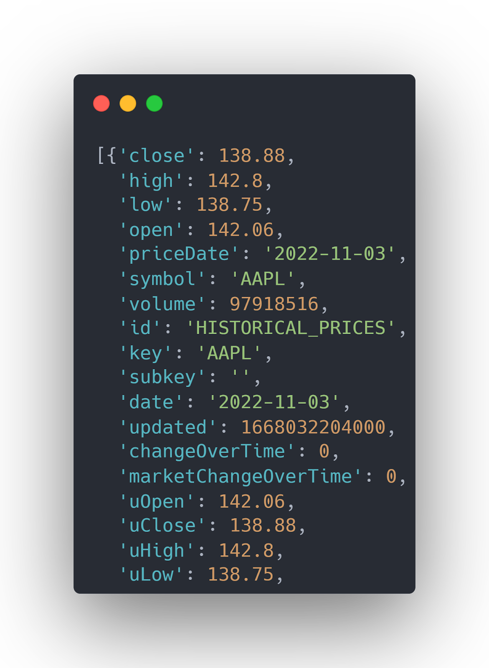This screenshot has width=489, height=668.
Task: Click the yellow minimize dot
Action: [128, 104]
